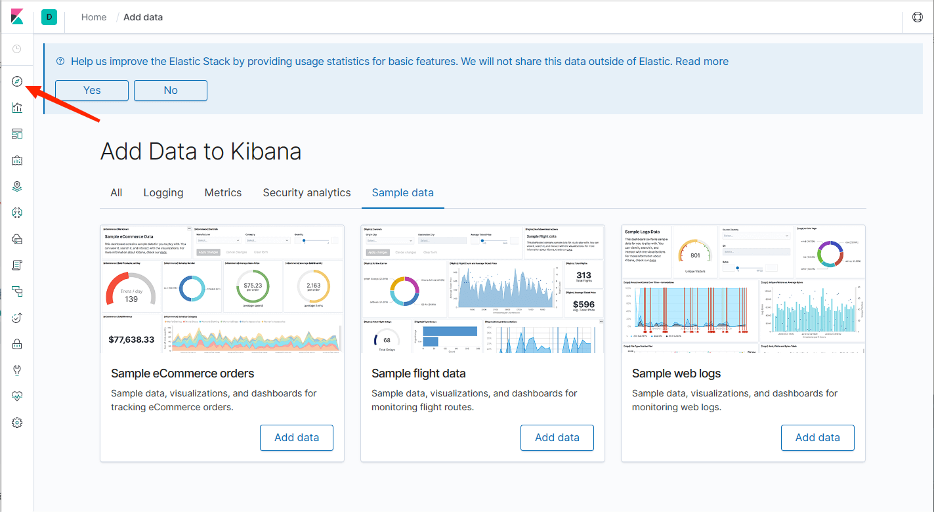
Task: Click the Sample flight data preview image
Action: coord(482,289)
